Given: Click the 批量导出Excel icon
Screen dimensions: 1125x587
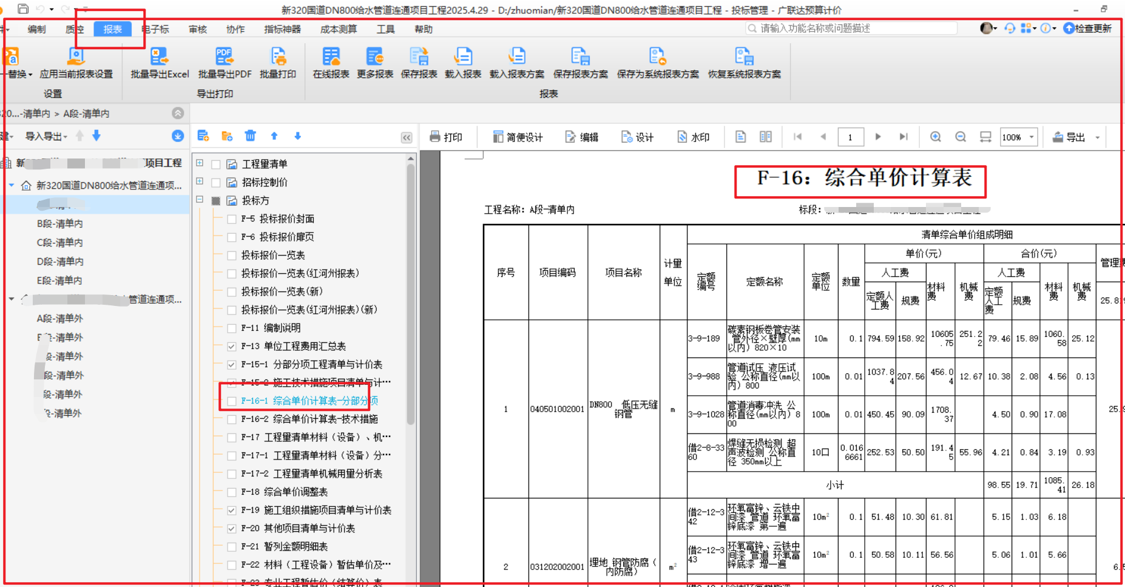Looking at the screenshot, I should 160,57.
